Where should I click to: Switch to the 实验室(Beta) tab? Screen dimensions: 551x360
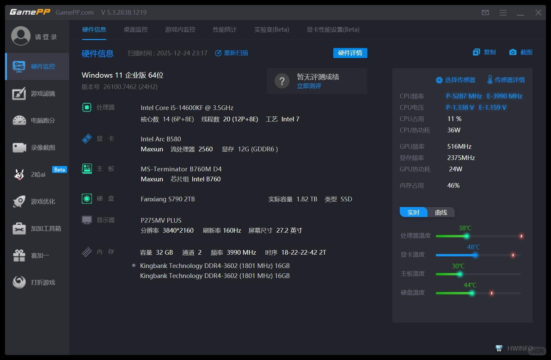point(272,30)
